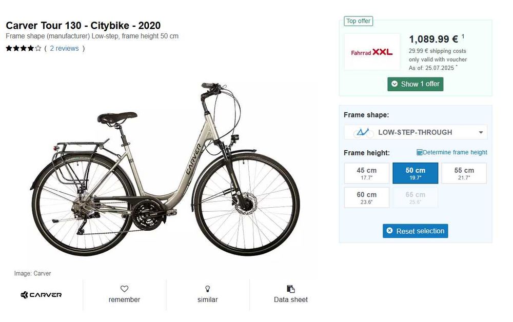Open the Data sheet document icon
The height and width of the screenshot is (322, 513).
(291, 289)
